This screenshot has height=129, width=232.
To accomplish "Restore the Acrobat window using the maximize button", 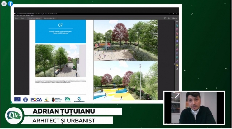I will pos(173,14).
